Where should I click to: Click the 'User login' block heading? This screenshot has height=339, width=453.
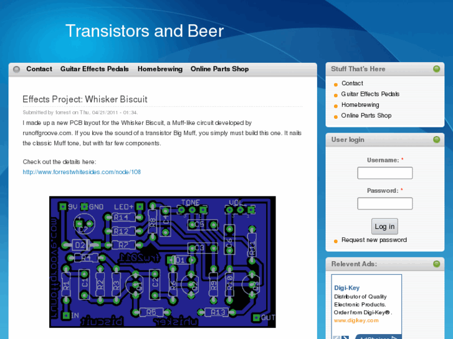348,139
